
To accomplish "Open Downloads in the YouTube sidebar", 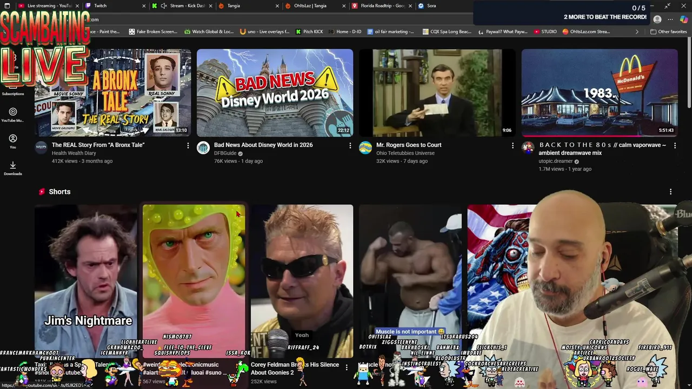I will pos(12,168).
